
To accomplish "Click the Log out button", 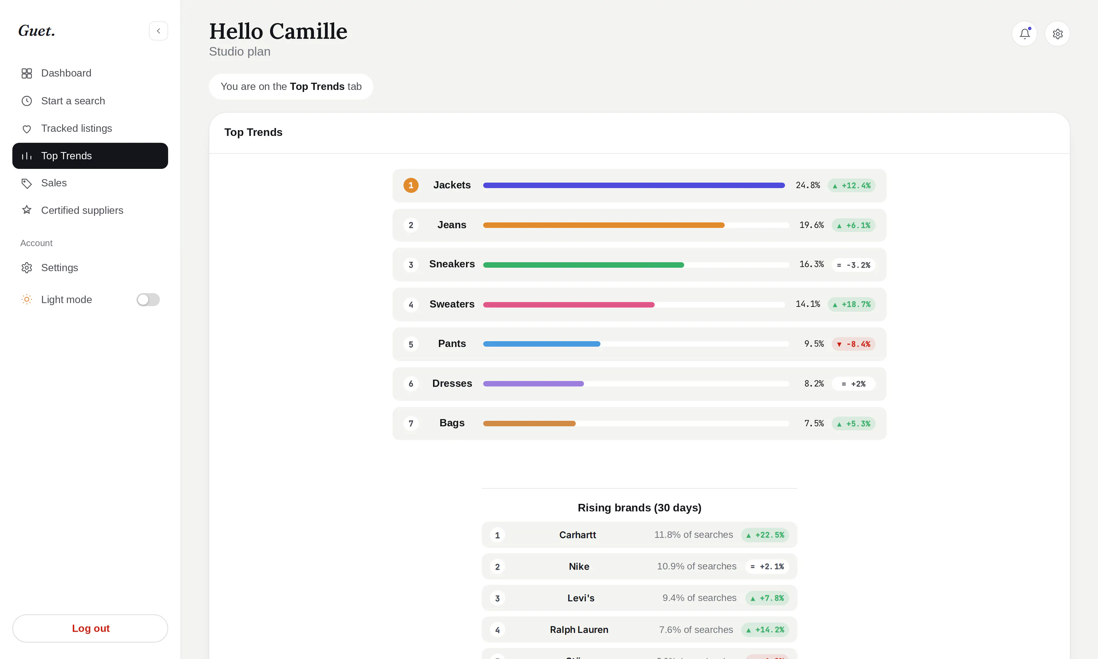I will click(90, 628).
